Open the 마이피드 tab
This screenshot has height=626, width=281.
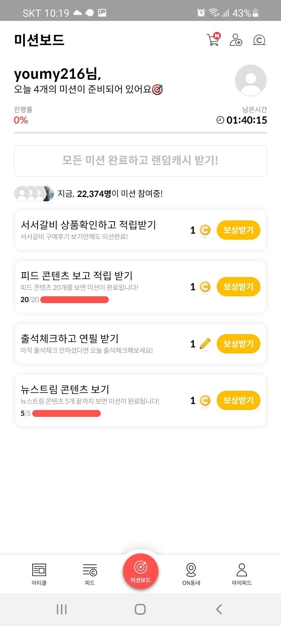[x=242, y=574]
